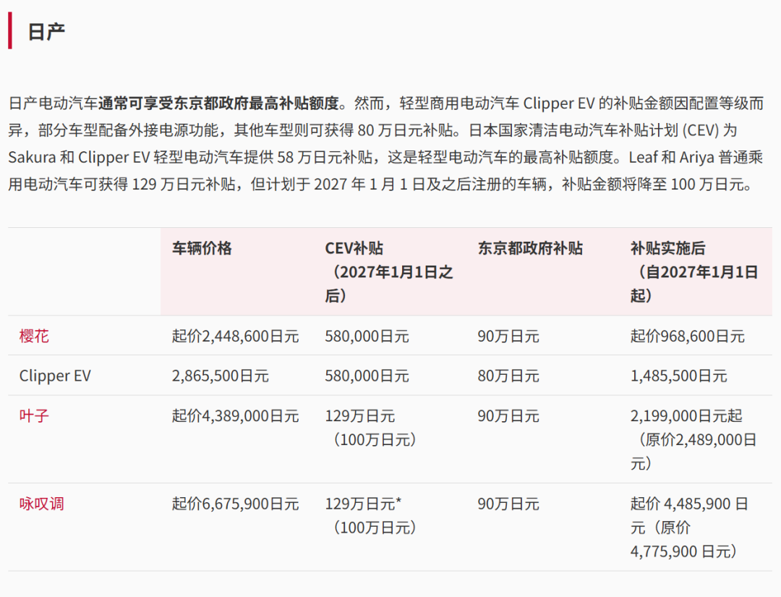
Task: Select the value 起价968,600日元
Action: pos(688,336)
